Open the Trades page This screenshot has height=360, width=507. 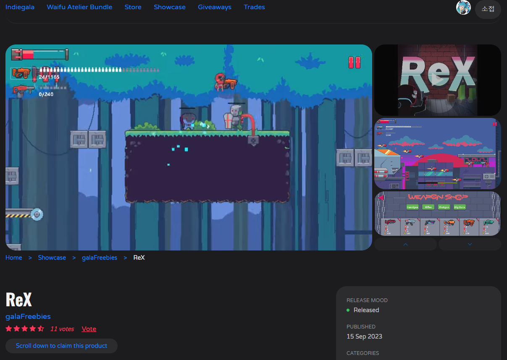[254, 7]
